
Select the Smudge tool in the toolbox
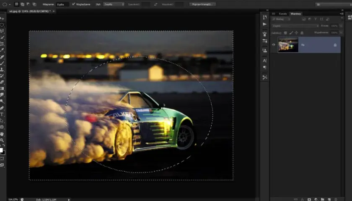(2, 95)
